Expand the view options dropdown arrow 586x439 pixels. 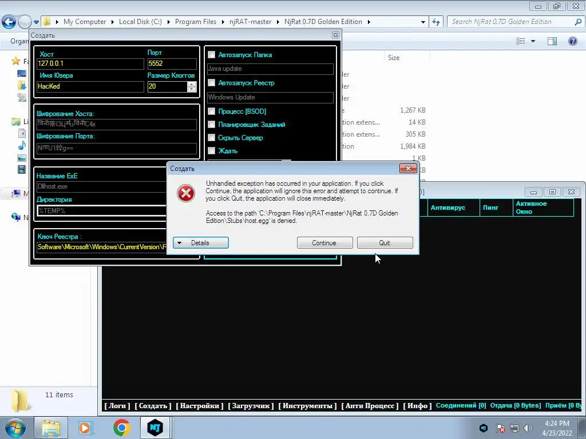coord(533,41)
